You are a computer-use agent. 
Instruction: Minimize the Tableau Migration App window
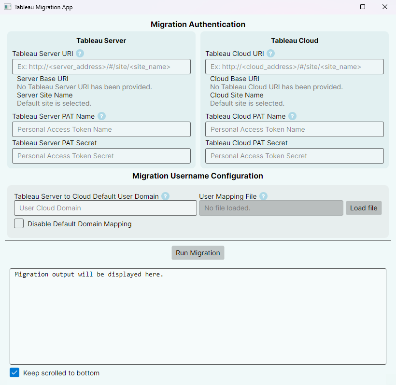[341, 7]
